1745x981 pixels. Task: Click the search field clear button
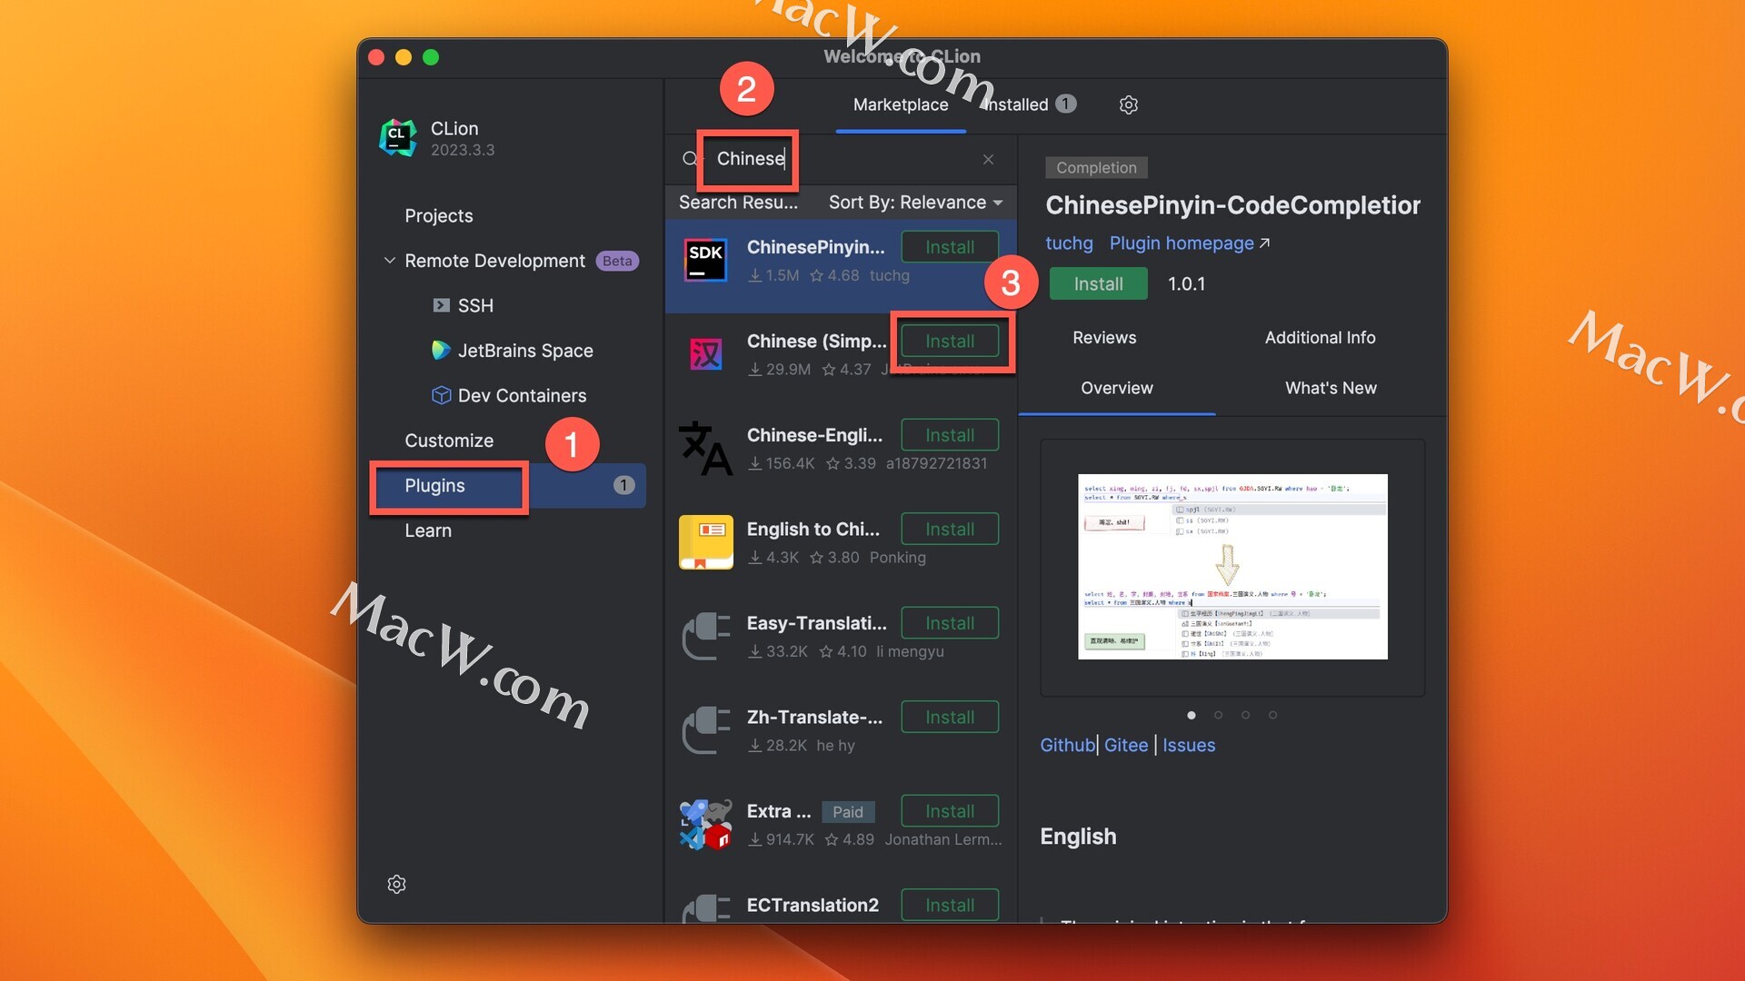coord(988,159)
